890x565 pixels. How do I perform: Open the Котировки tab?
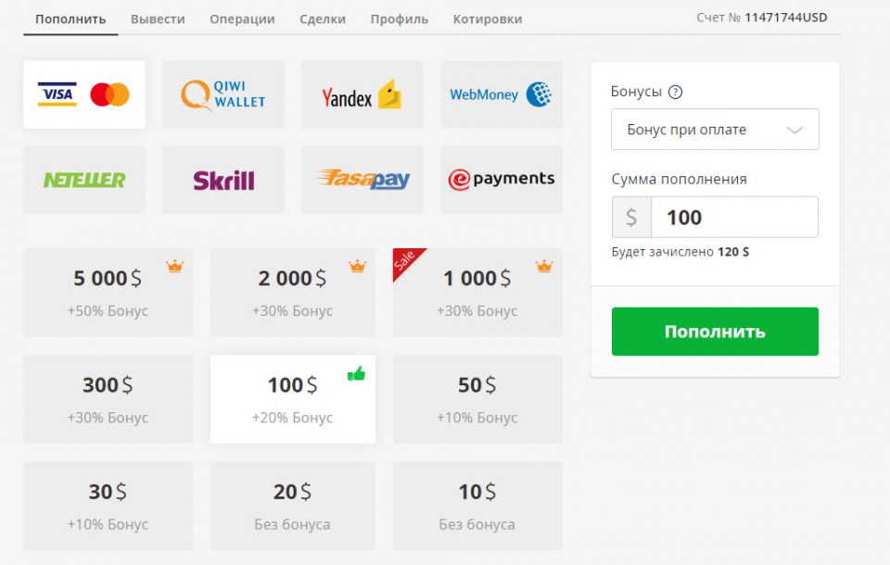(487, 19)
